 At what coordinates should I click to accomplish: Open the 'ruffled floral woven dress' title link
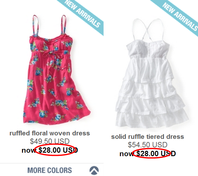pyautogui.click(x=50, y=133)
